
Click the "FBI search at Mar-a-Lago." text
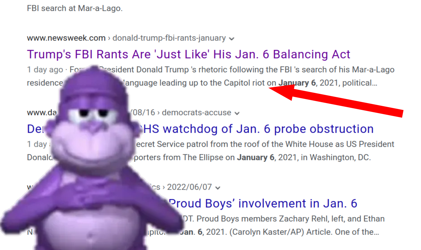[x=75, y=8]
